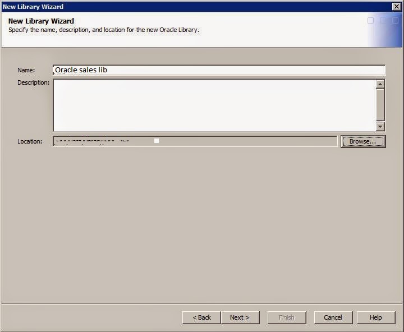The height and width of the screenshot is (332, 404).
Task: Click the Description scrollbar track
Action: [x=380, y=105]
